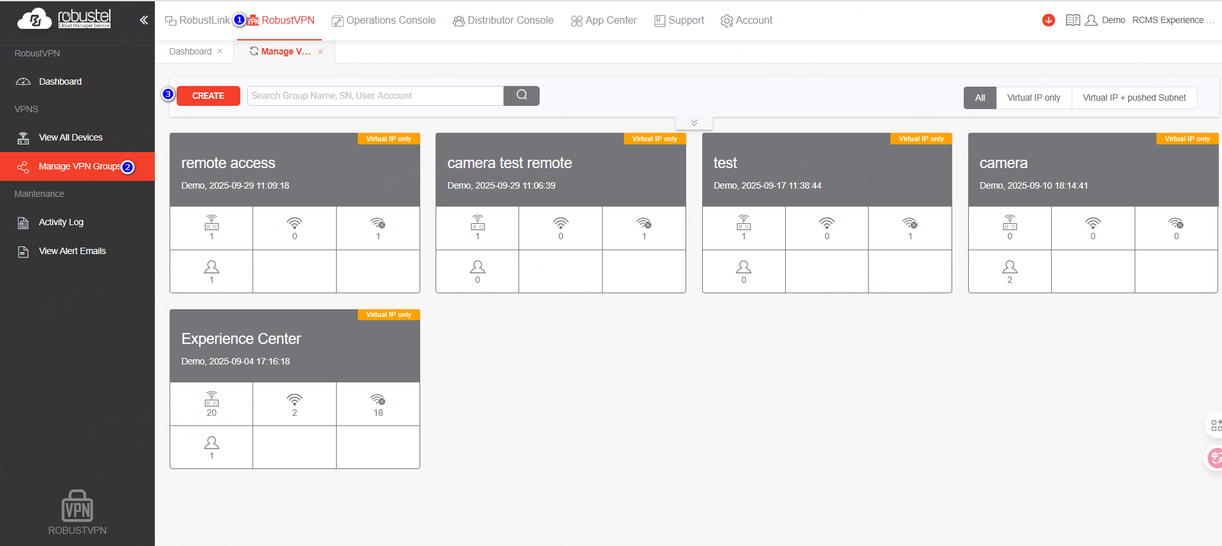
Task: Filter by Virtual IP only
Action: (1033, 98)
